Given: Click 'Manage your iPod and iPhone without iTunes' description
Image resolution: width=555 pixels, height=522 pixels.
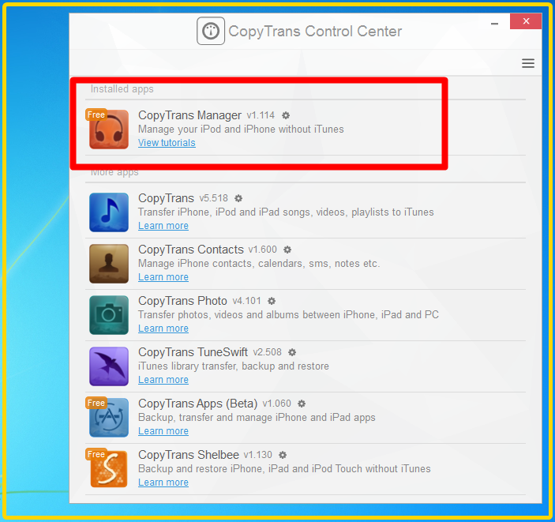Looking at the screenshot, I should click(241, 129).
